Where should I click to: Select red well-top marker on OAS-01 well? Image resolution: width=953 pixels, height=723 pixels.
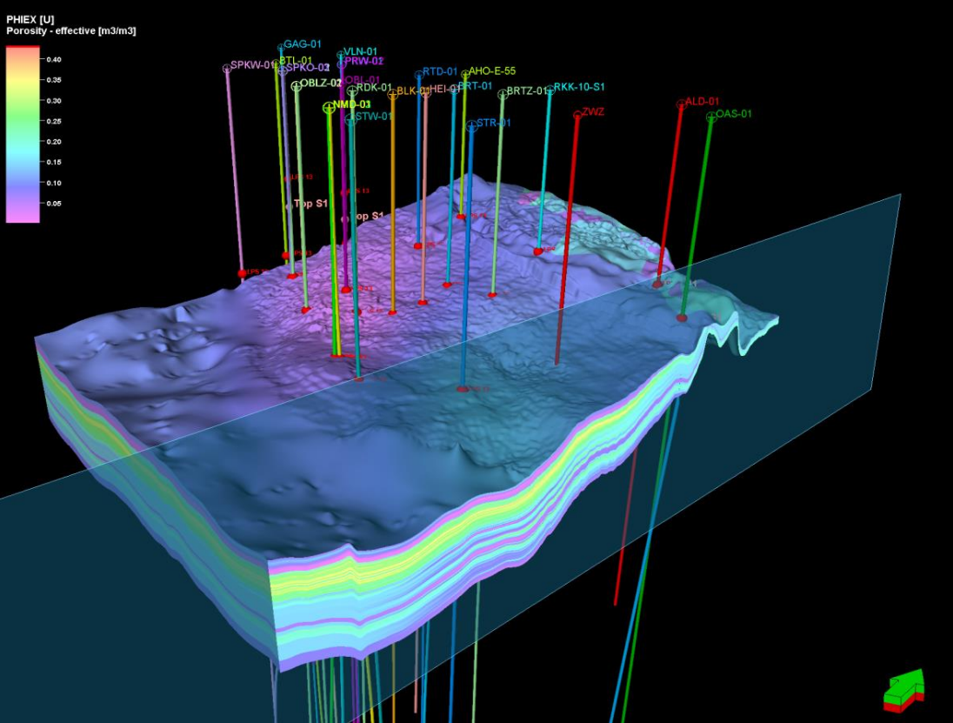click(x=682, y=318)
